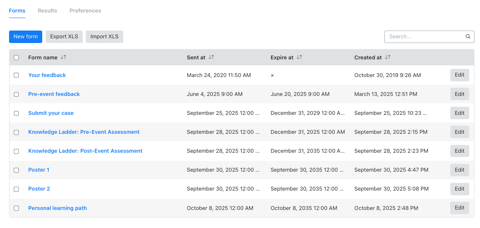480x228 pixels.
Task: Sort by Expire at arrows icon
Action: coord(299,57)
